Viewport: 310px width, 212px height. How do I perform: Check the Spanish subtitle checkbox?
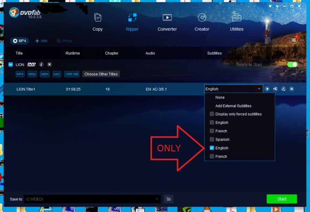(x=212, y=139)
